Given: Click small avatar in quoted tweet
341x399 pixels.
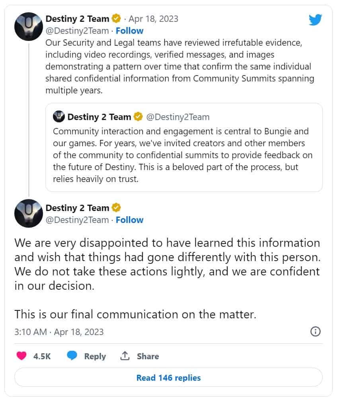Looking at the screenshot, I should click(59, 117).
